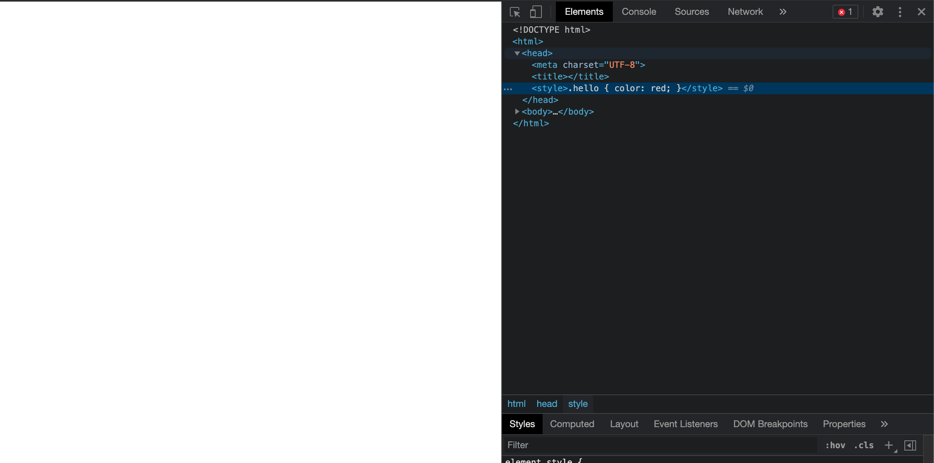Expand the body element in DOM tree
934x463 pixels.
(x=517, y=111)
